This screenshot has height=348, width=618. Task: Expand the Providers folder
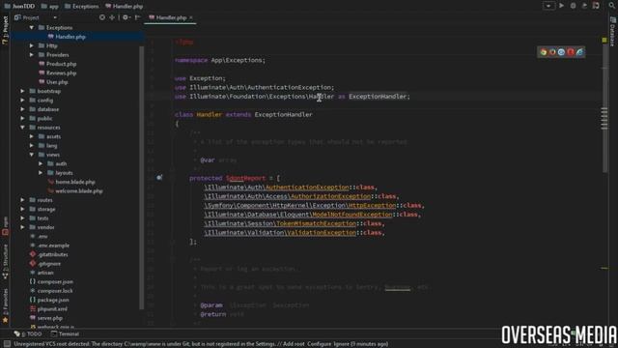32,55
